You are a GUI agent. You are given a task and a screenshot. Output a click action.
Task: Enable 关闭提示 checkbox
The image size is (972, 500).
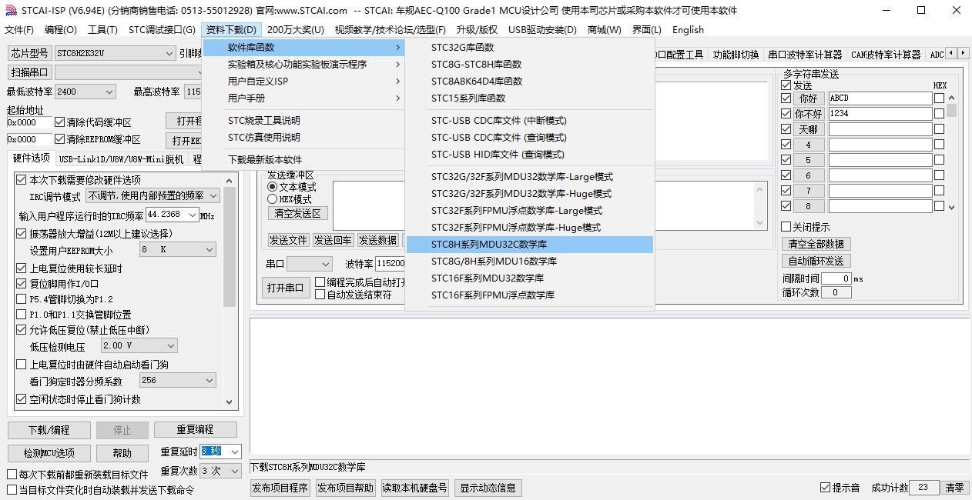[786, 227]
